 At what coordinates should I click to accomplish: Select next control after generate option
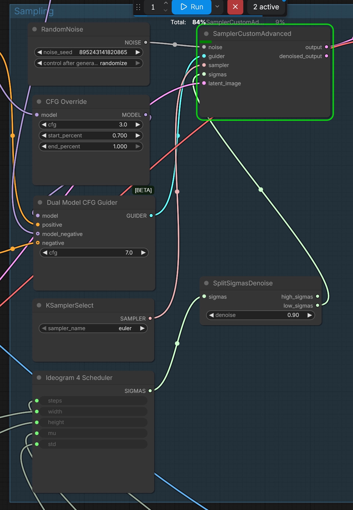[138, 63]
